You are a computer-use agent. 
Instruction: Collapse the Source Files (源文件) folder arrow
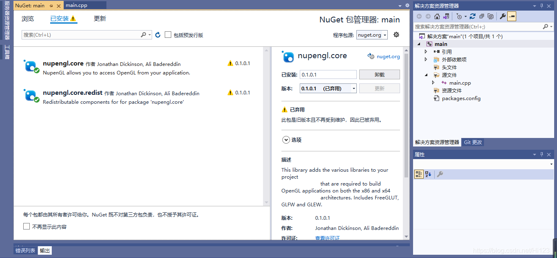click(426, 75)
